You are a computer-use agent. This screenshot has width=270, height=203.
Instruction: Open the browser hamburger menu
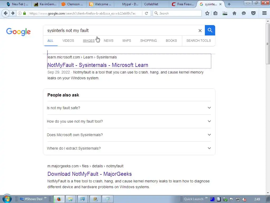point(264,13)
